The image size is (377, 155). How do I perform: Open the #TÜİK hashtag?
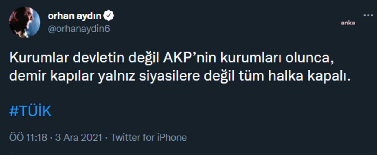30,112
